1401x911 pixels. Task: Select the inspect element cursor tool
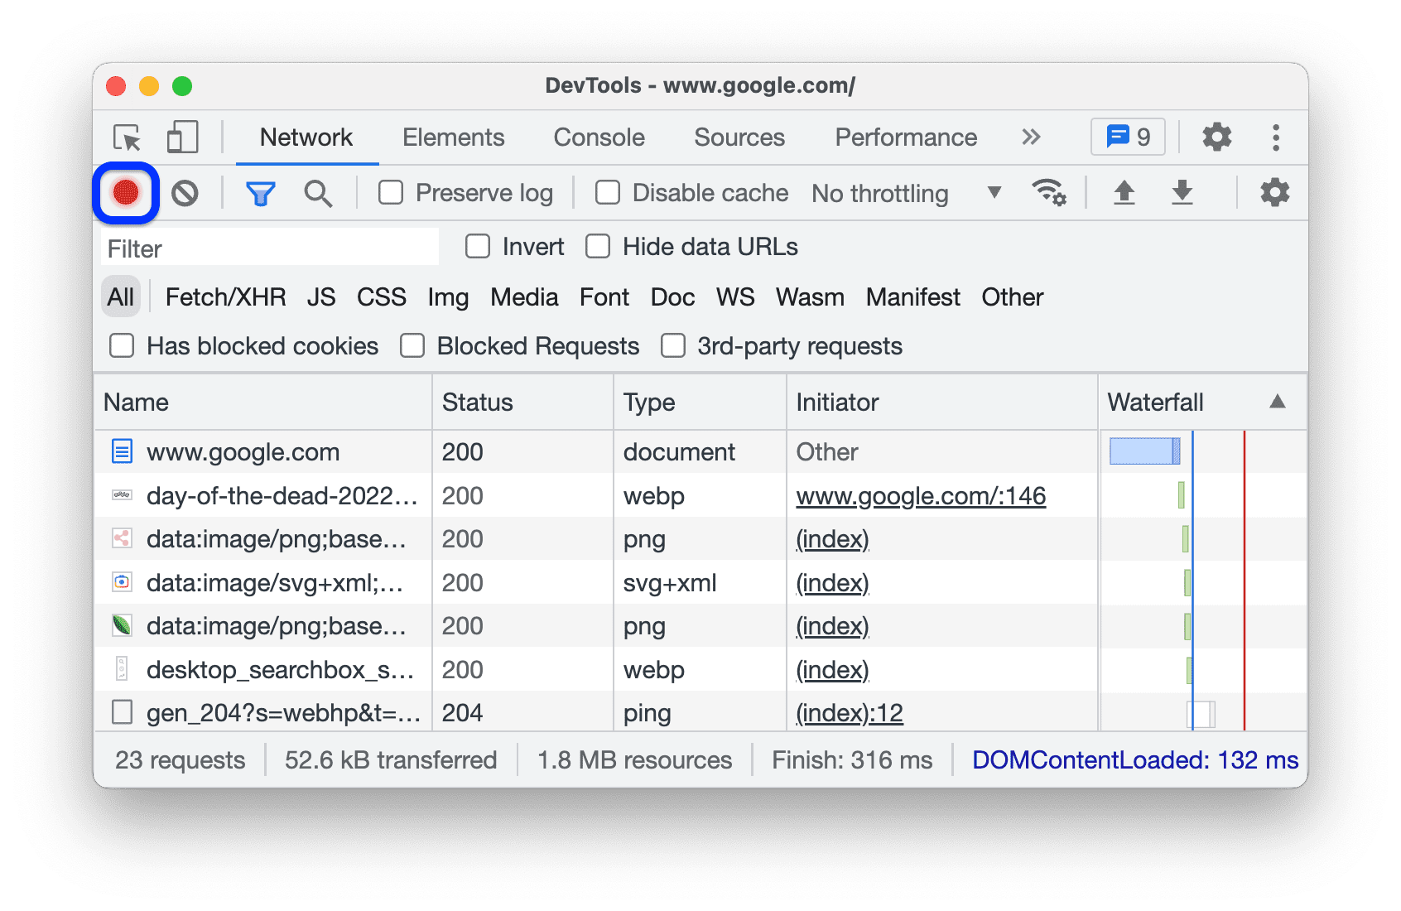point(126,137)
